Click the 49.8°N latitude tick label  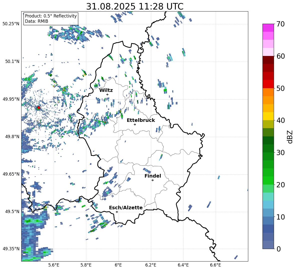12,137
